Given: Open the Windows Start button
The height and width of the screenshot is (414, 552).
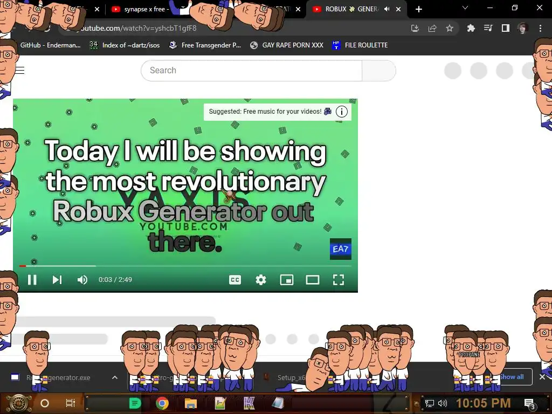Looking at the screenshot, I should (19, 403).
